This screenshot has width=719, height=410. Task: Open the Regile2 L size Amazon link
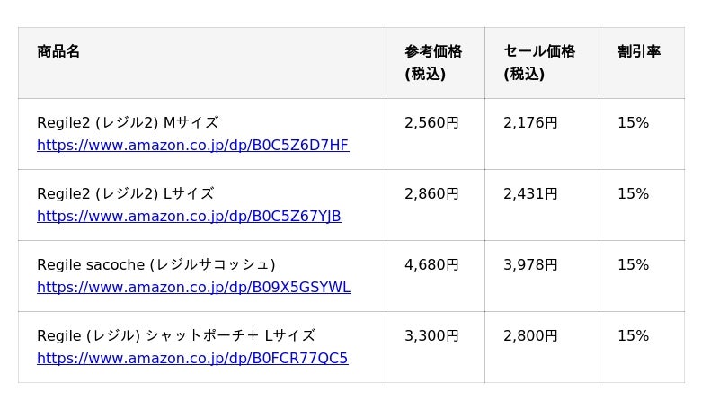tap(189, 216)
